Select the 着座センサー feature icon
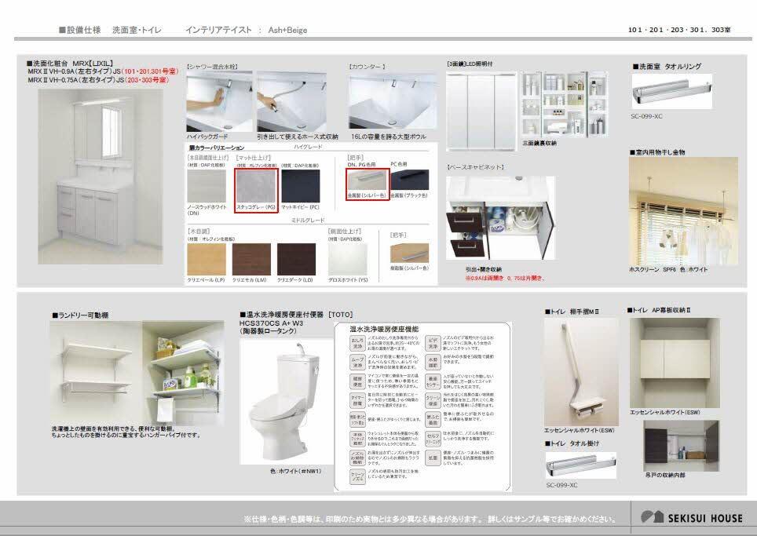 433,381
